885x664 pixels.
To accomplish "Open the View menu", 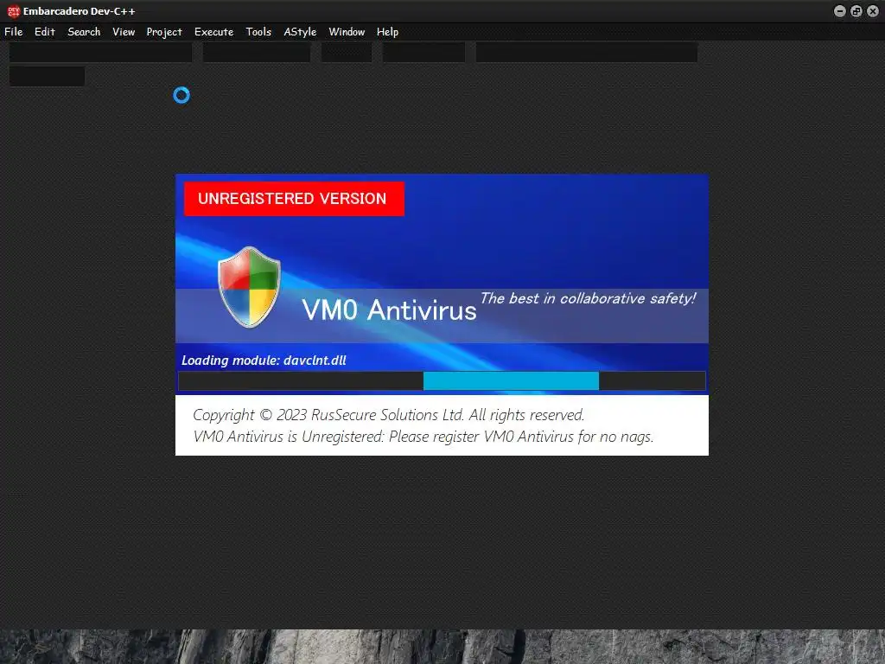I will [x=124, y=32].
